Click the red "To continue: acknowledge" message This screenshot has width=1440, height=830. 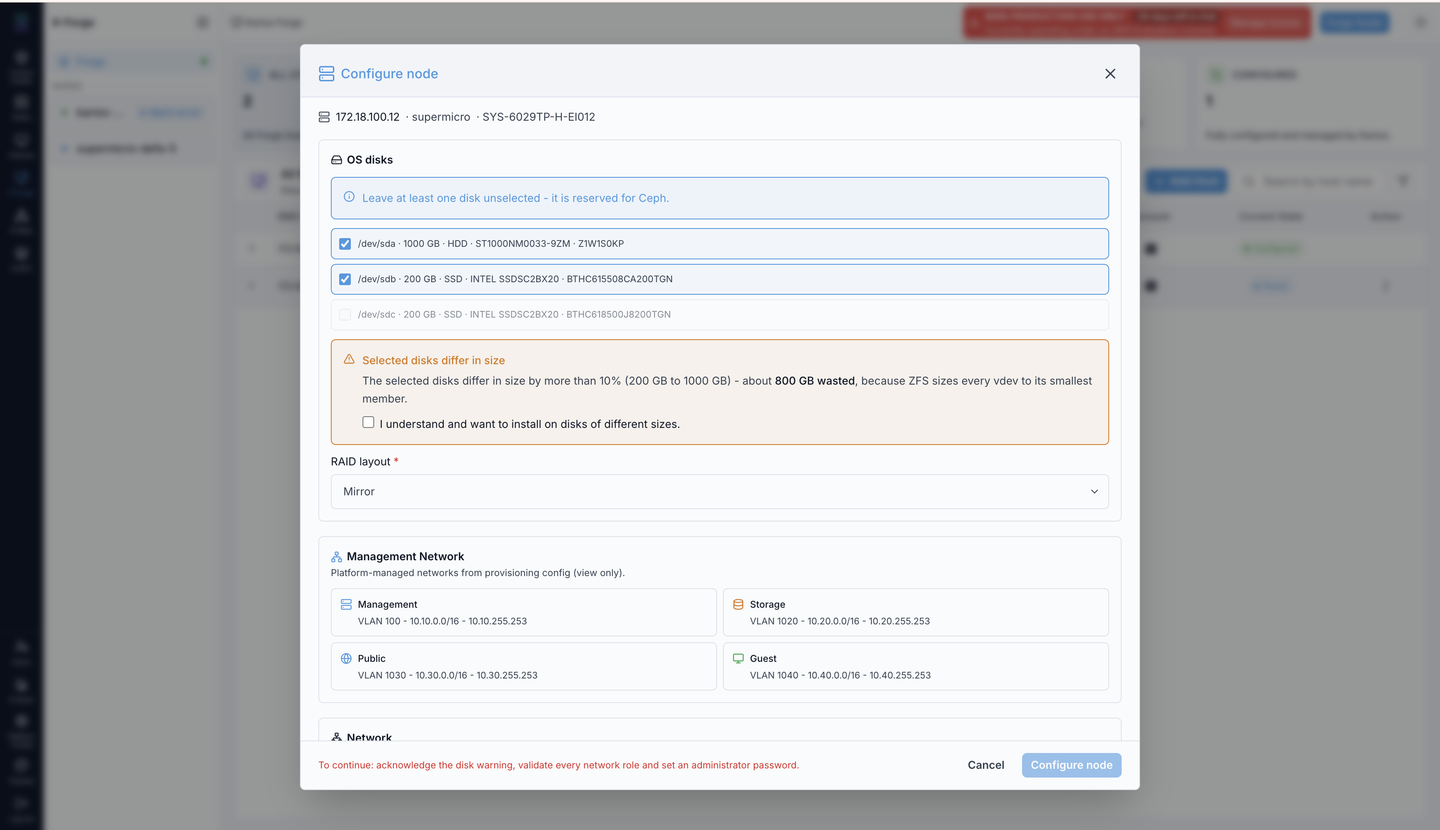point(559,765)
